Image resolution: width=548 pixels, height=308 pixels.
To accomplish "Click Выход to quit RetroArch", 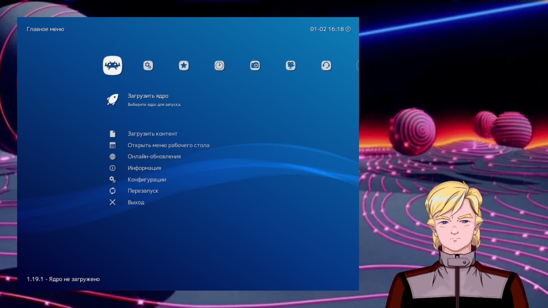I will pyautogui.click(x=136, y=202).
